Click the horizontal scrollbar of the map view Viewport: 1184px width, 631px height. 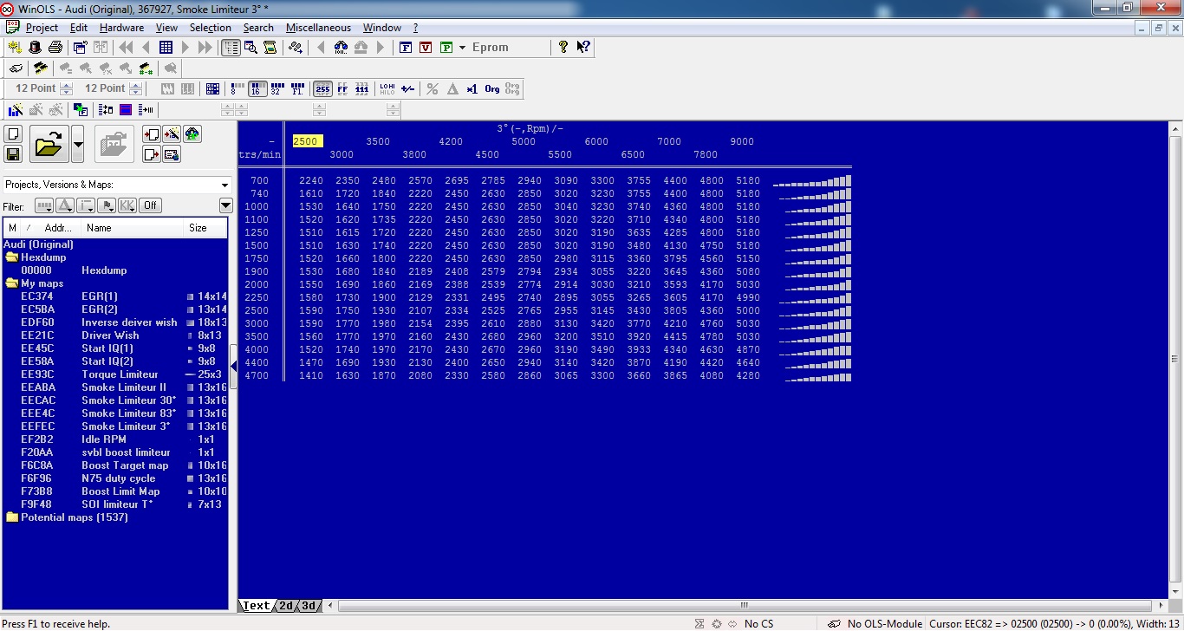coord(744,606)
